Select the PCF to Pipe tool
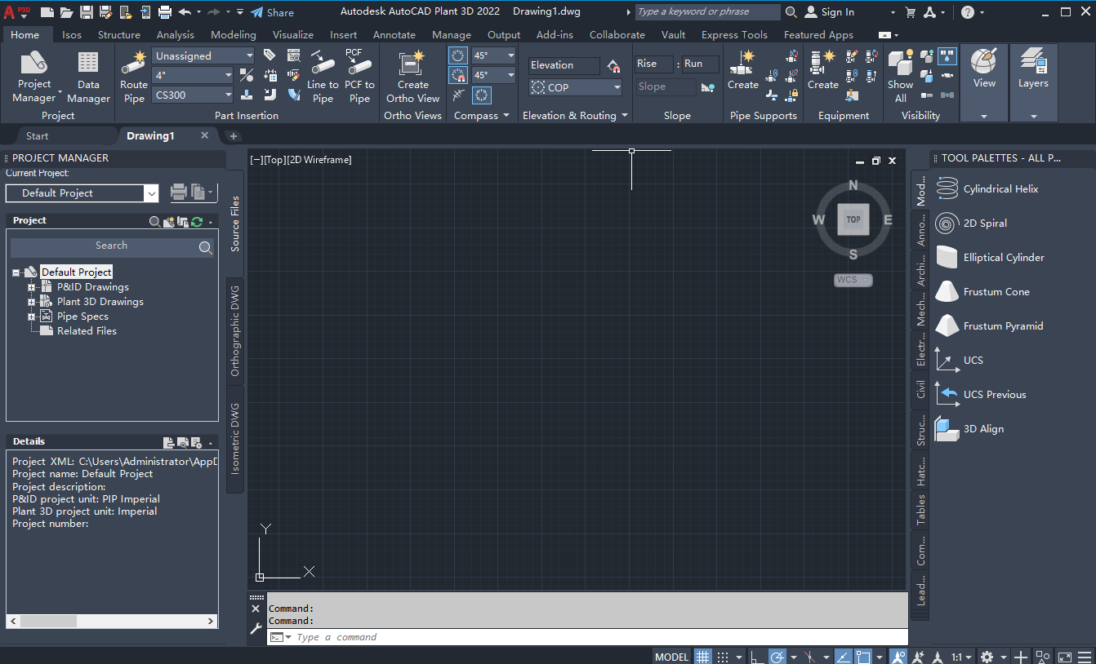 click(x=359, y=77)
